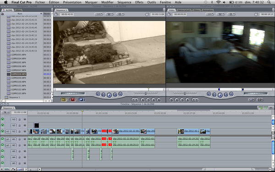Toggle V2 track visibility
Screen dimensions: 275x172
[2, 126]
